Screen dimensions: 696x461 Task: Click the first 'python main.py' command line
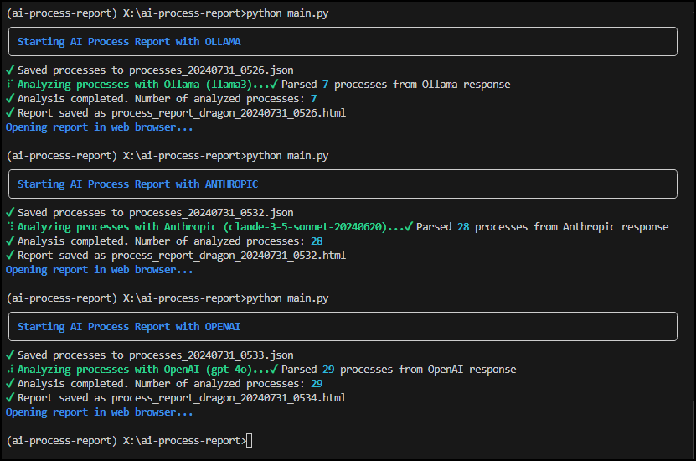click(x=168, y=13)
